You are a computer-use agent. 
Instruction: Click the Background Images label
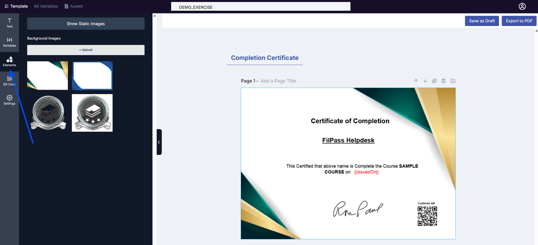43,39
